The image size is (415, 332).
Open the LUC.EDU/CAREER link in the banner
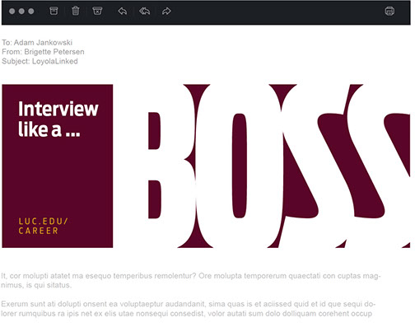[43, 227]
